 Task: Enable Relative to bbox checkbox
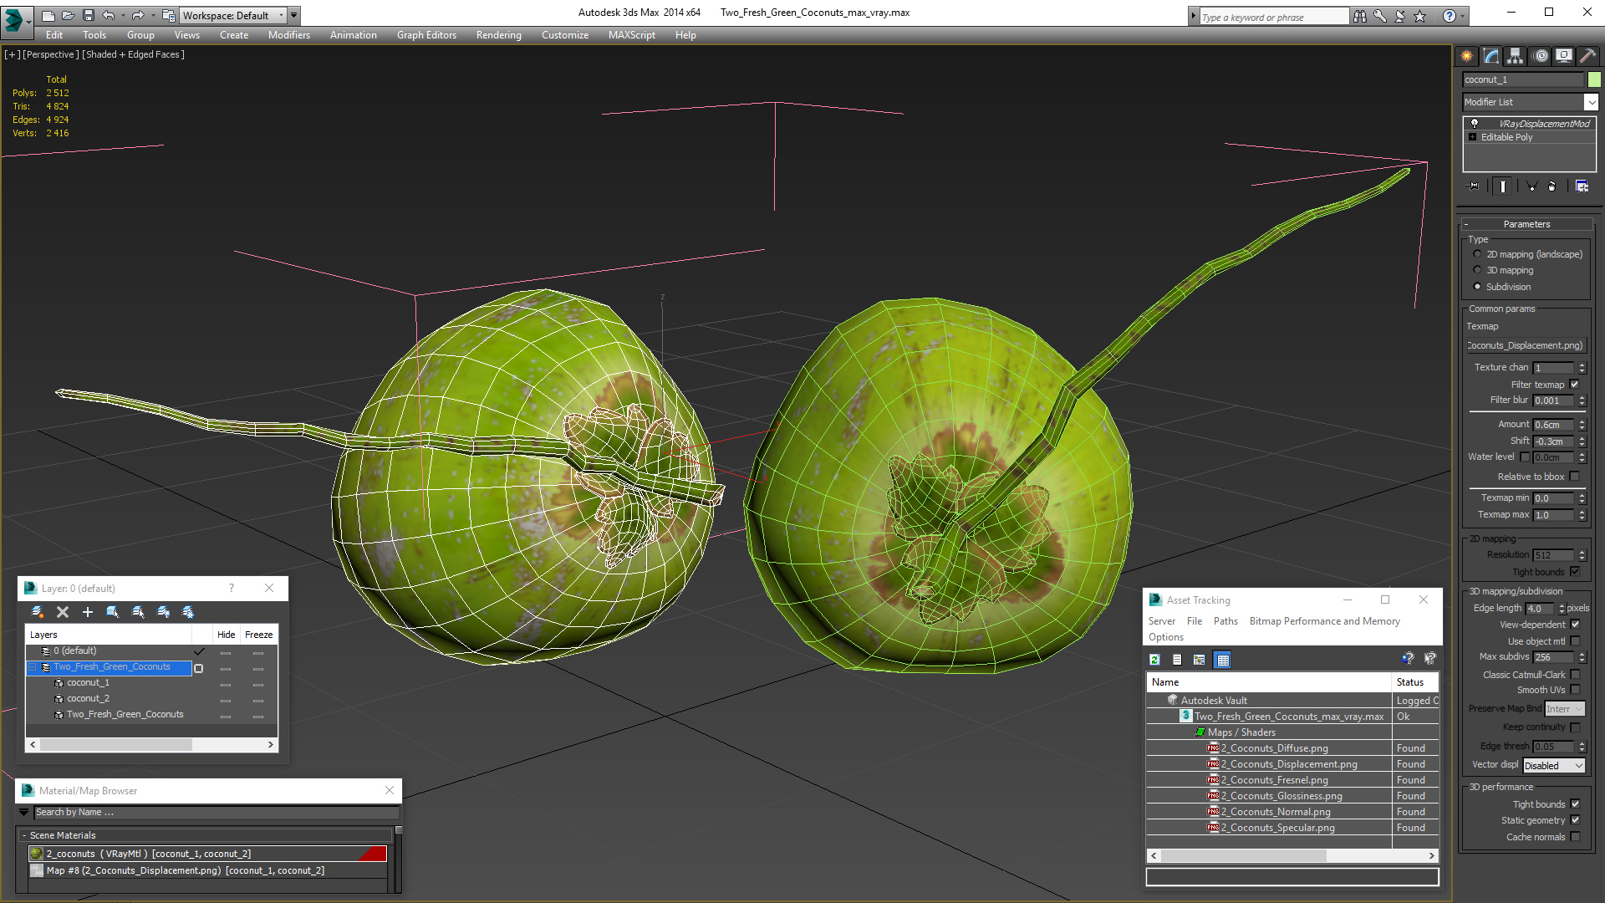pos(1575,477)
